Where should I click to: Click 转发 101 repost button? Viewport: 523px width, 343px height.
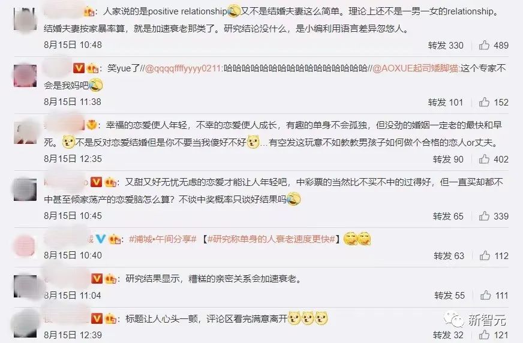pyautogui.click(x=446, y=102)
